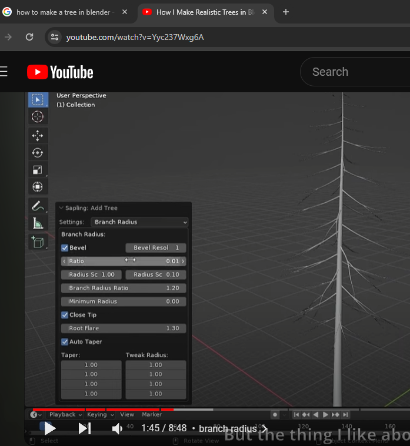Open the timeline Marker menu

point(152,414)
